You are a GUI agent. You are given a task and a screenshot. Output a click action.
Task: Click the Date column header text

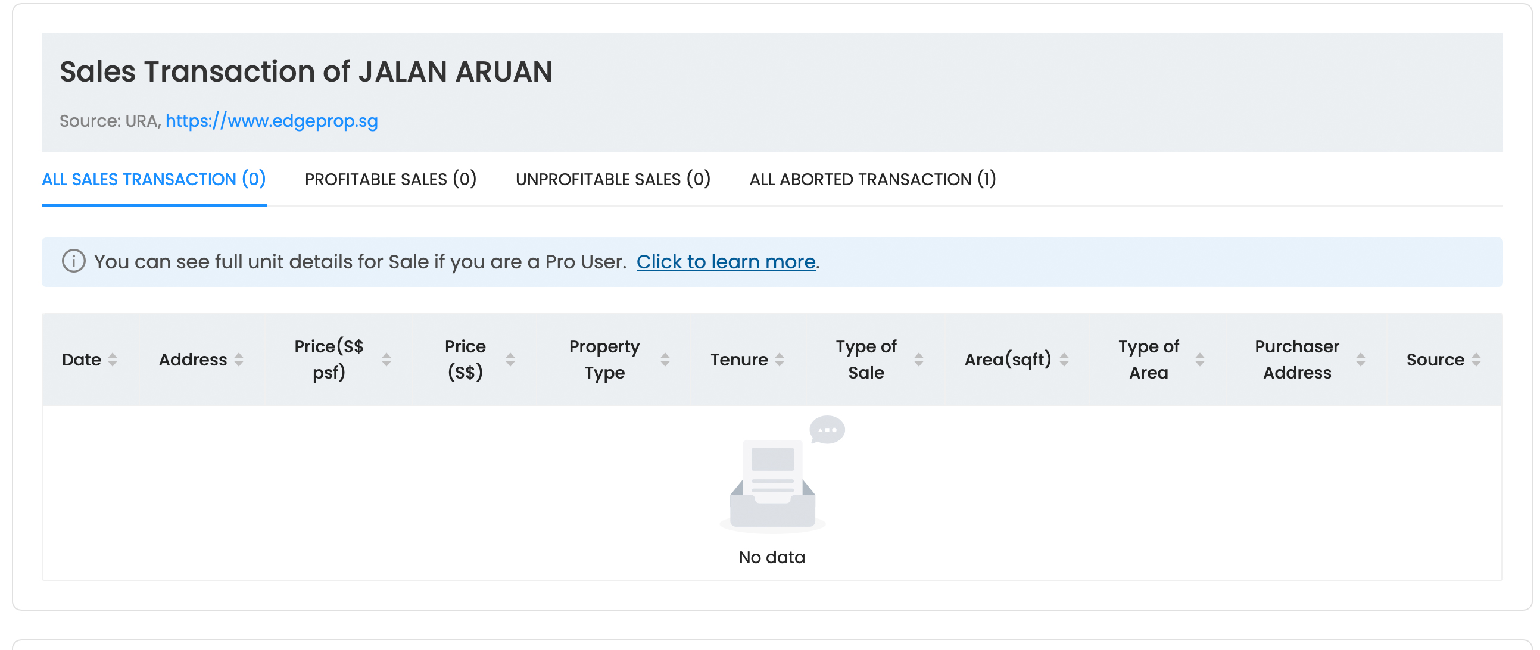(x=82, y=360)
